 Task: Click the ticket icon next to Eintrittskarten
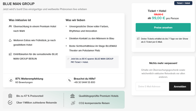10,54
